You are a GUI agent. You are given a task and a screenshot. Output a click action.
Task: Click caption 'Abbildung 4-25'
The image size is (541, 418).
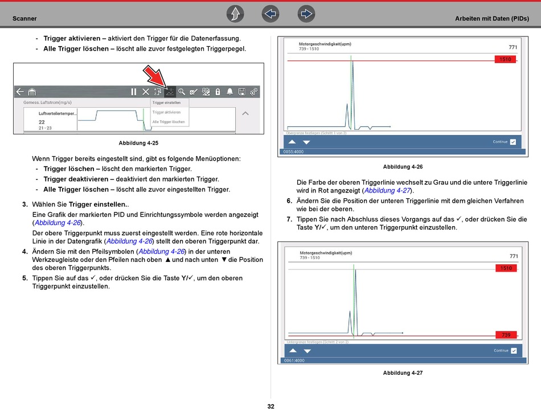[x=138, y=144]
